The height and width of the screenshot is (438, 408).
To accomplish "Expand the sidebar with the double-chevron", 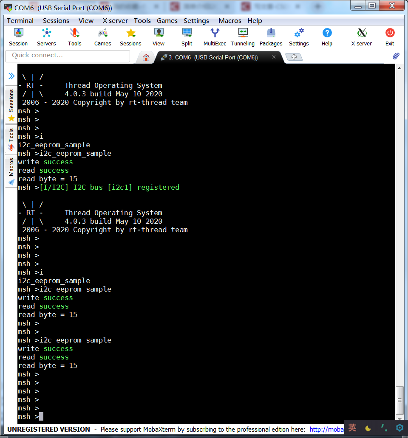I will point(11,77).
